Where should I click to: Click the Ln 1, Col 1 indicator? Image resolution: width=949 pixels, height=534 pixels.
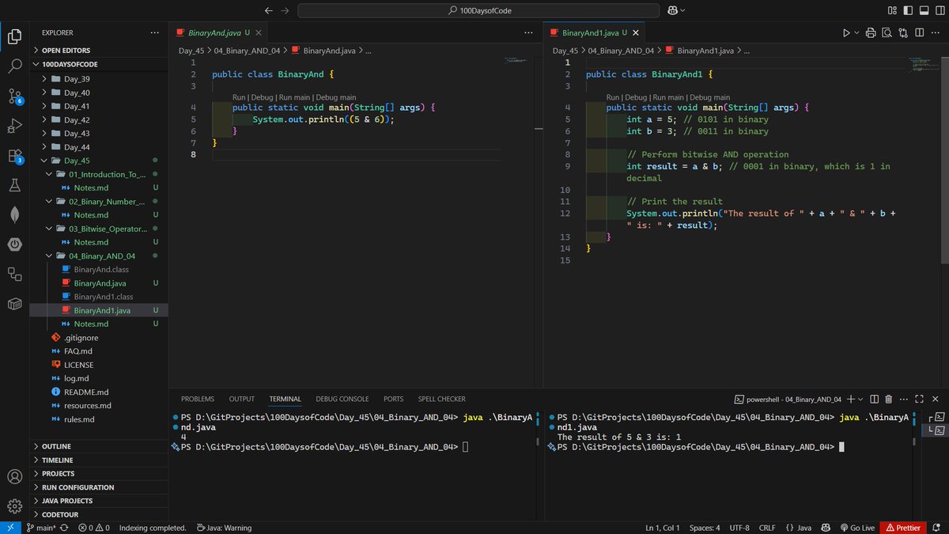tap(663, 528)
